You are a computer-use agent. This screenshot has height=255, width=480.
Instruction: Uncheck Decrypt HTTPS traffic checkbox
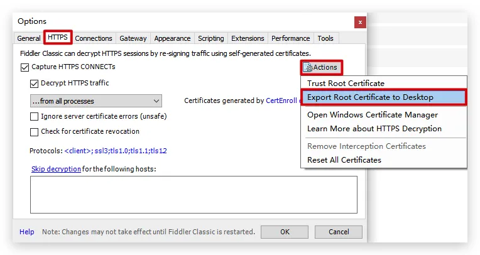click(34, 84)
